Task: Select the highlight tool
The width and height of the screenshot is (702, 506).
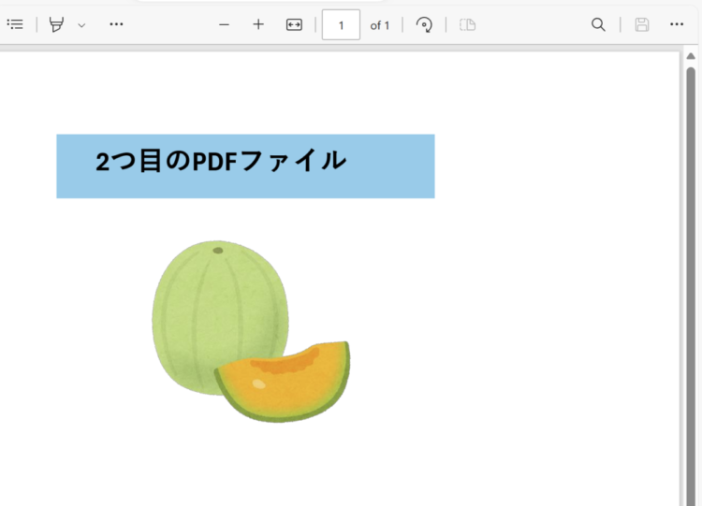Action: click(x=56, y=24)
